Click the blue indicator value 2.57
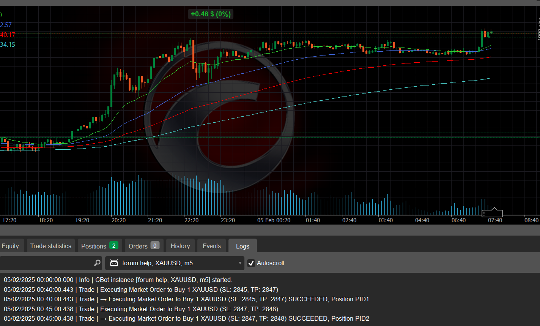The width and height of the screenshot is (540, 326). pyautogui.click(x=6, y=25)
